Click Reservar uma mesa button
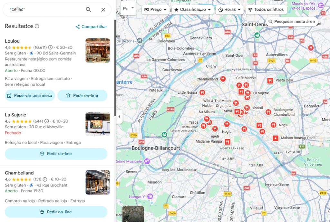This screenshot has width=330, height=222. pos(30,95)
